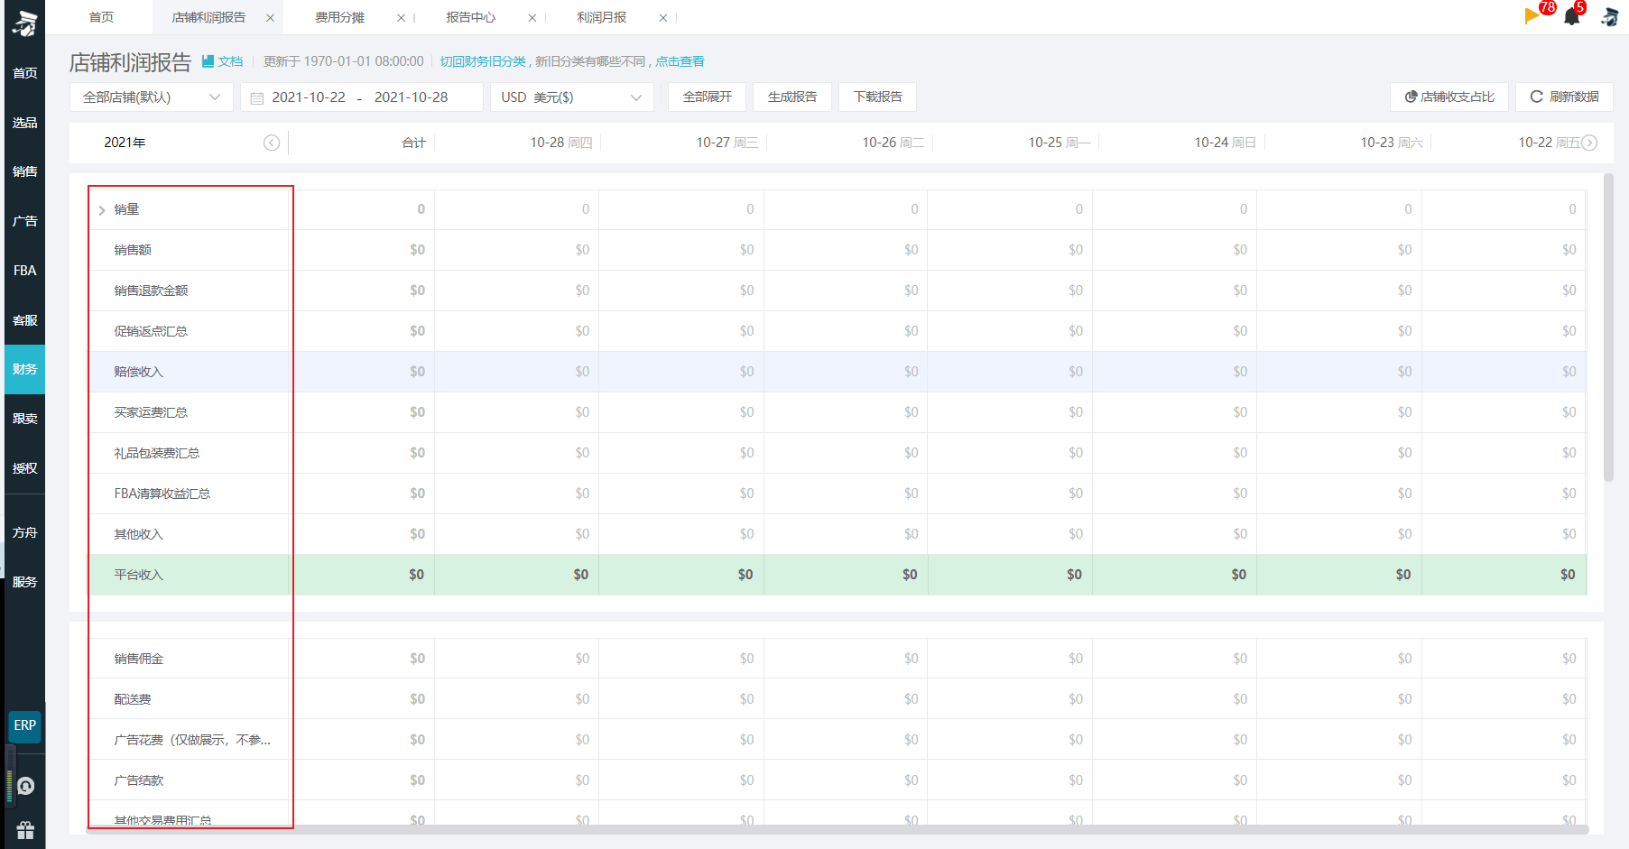This screenshot has width=1629, height=849.
Task: Select the 广告花费 row label
Action: [191, 740]
